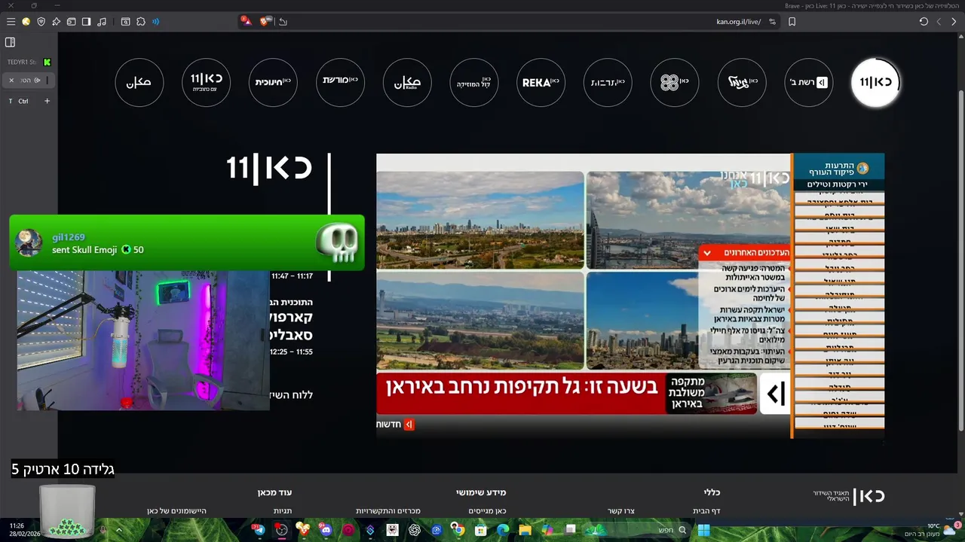Click the webcam overlay showing gaming chair
Viewport: 965px width, 542px height.
pos(143,340)
